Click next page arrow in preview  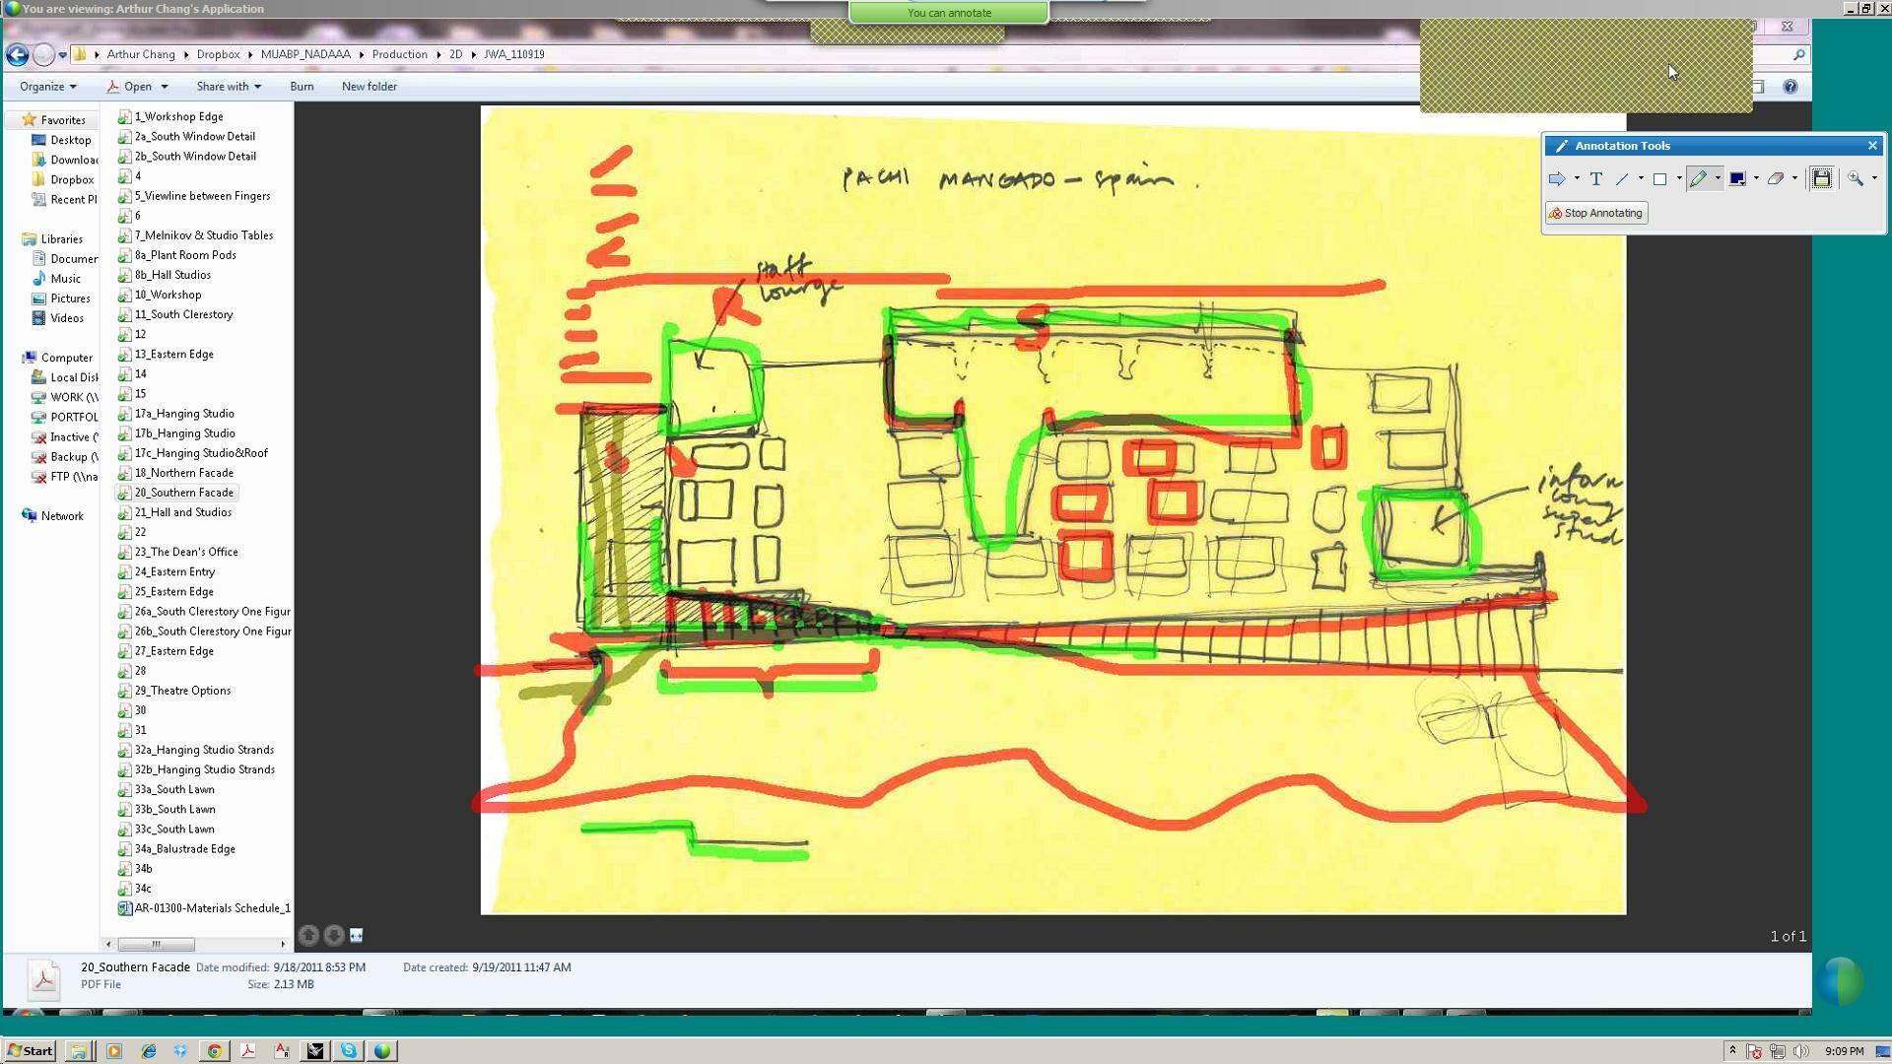[x=334, y=935]
